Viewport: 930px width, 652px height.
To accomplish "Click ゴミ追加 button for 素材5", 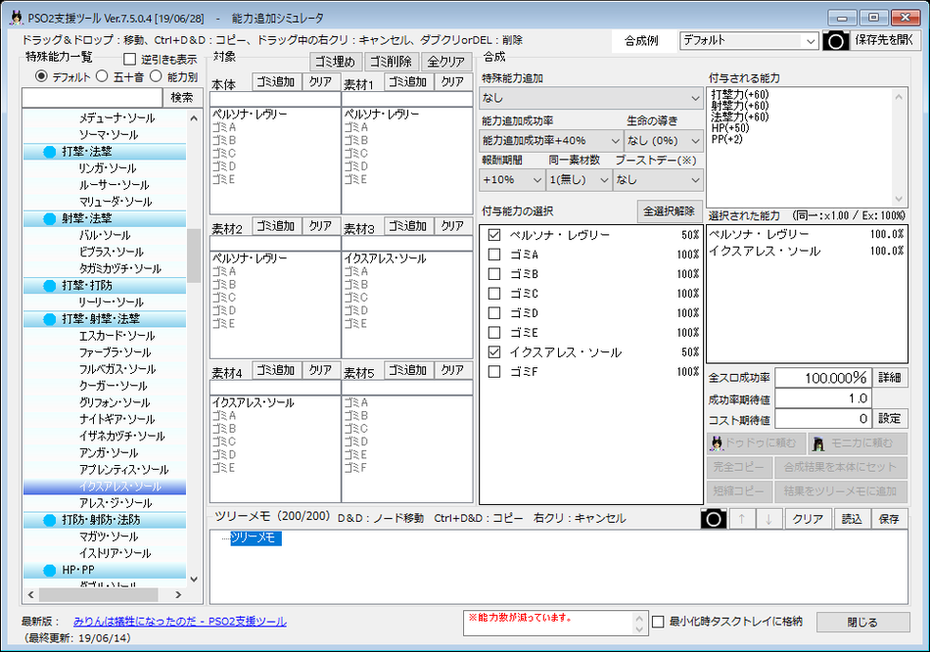I will [408, 370].
